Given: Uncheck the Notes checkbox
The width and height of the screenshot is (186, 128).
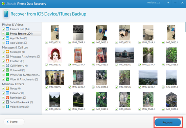Looking at the screenshot, I should [x=3, y=88].
